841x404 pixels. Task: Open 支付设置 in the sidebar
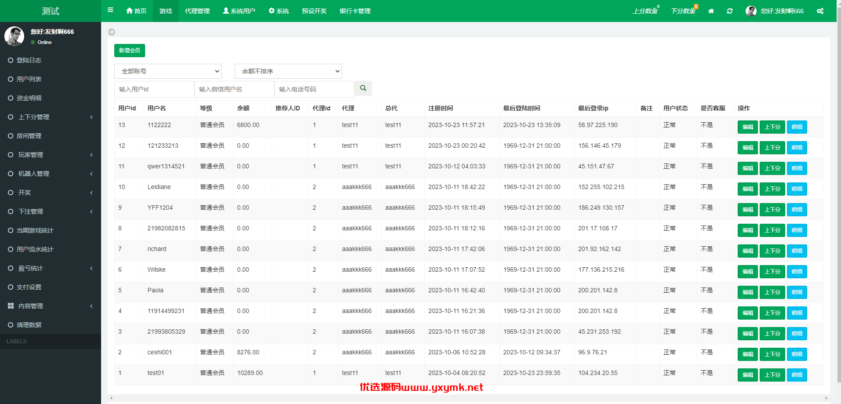pyautogui.click(x=51, y=287)
